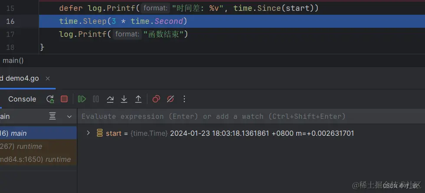
Task: Select the start variable value text
Action: [x=262, y=134]
